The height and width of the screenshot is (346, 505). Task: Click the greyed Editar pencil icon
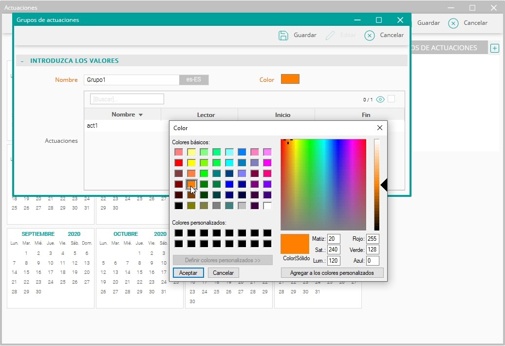(x=330, y=36)
